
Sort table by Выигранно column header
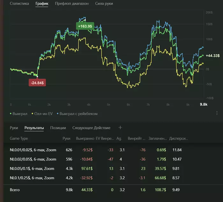(x=85, y=138)
